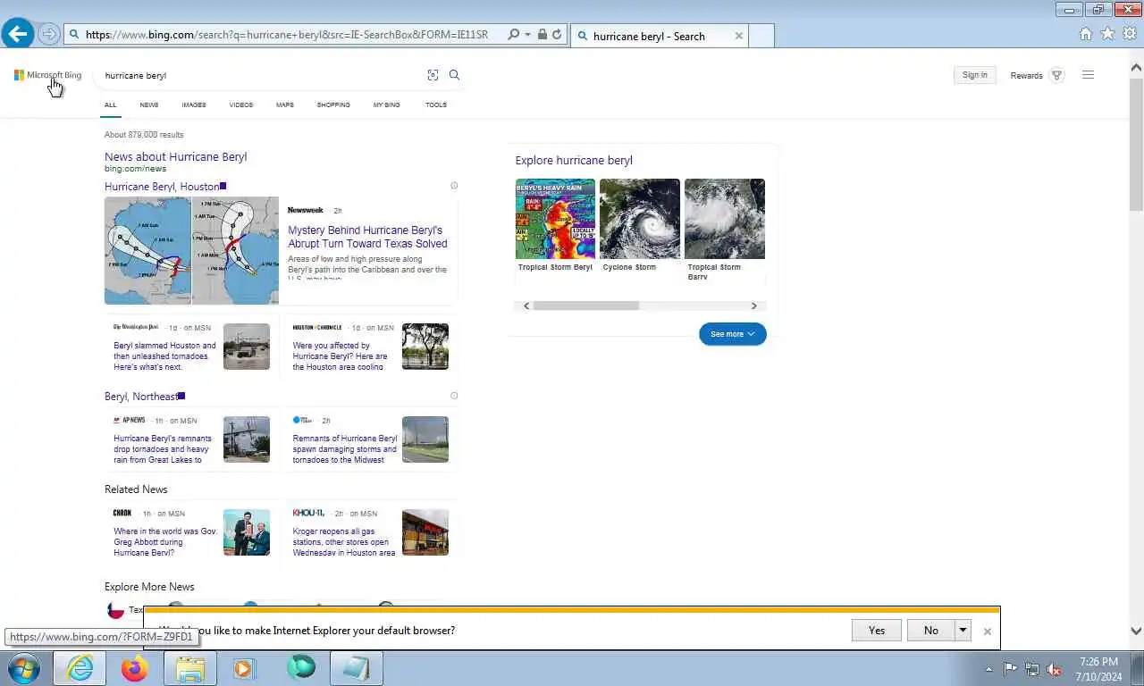Click No on the default browser prompt

click(930, 631)
